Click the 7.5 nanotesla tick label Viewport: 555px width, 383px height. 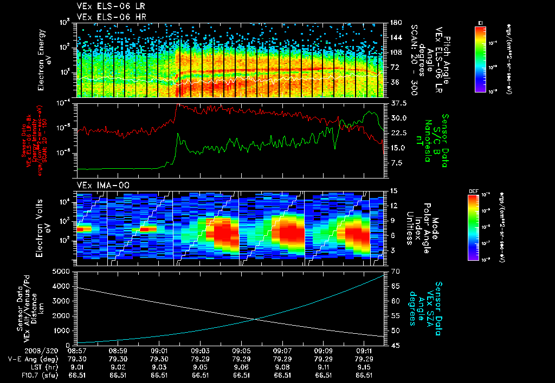tap(396, 163)
